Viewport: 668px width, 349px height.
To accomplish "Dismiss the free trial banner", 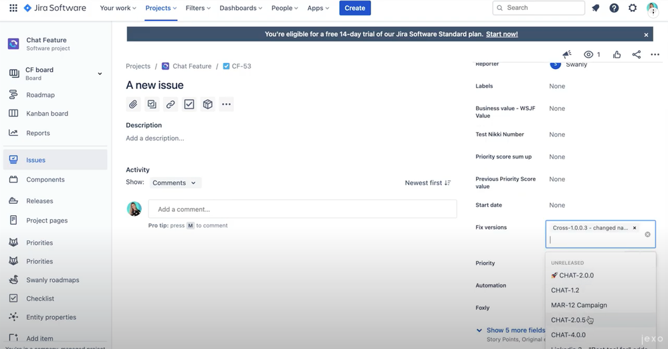I will click(646, 35).
